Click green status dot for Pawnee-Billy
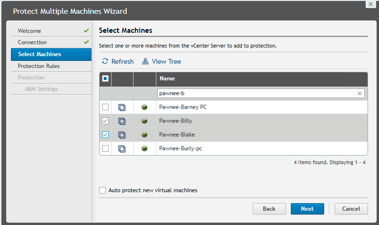Image resolution: width=379 pixels, height=225 pixels. [x=144, y=121]
